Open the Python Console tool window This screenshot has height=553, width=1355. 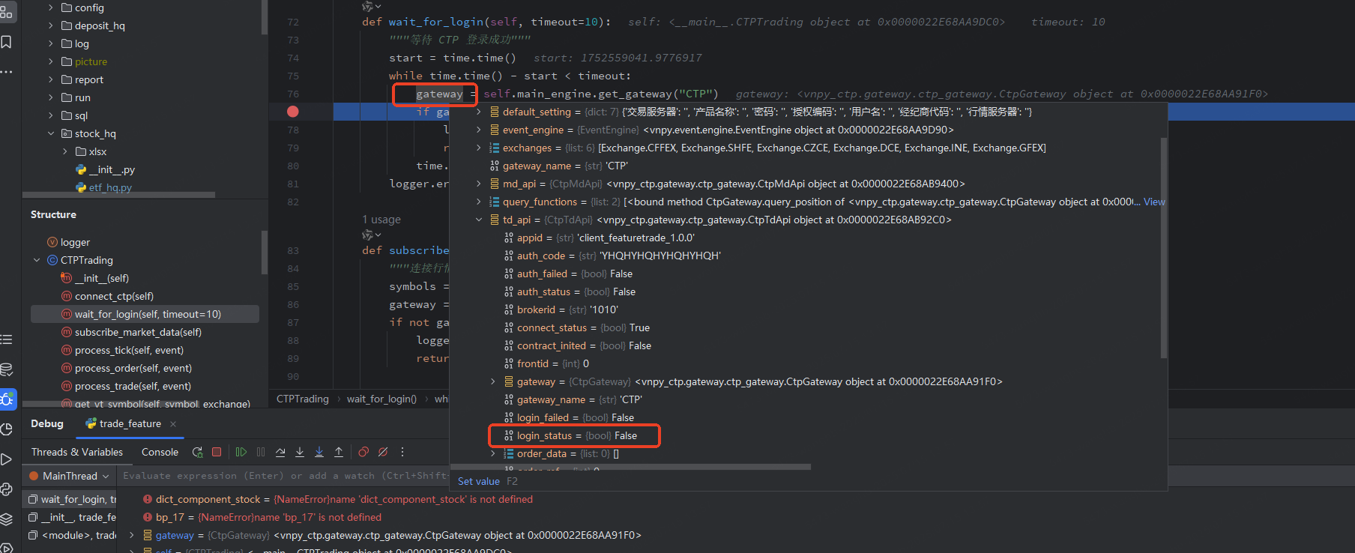7,489
